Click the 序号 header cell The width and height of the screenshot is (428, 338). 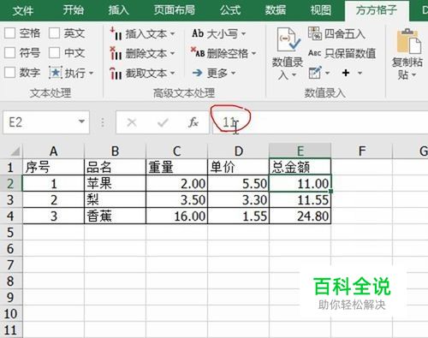pos(54,167)
